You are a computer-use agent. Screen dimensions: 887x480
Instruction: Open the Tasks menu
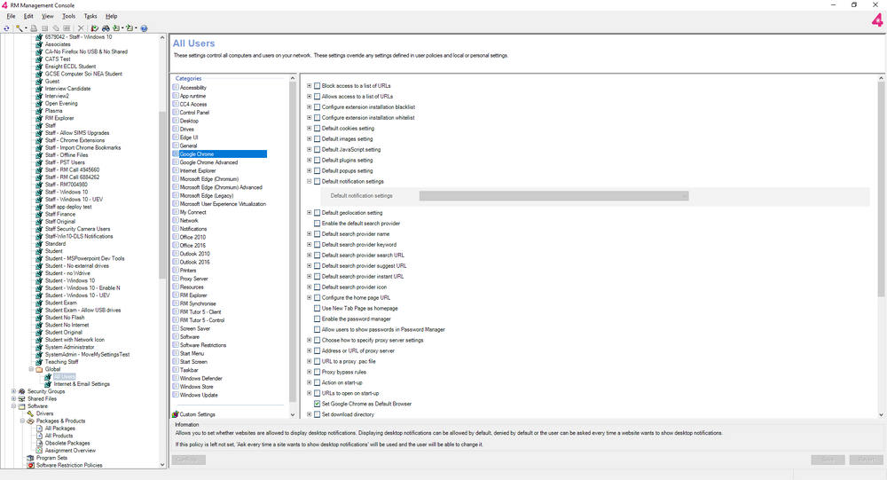click(x=90, y=17)
